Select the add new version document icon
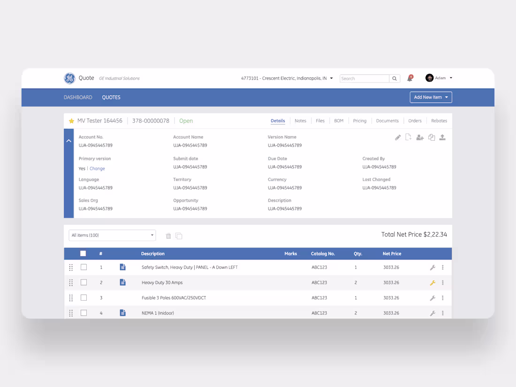 (x=409, y=137)
